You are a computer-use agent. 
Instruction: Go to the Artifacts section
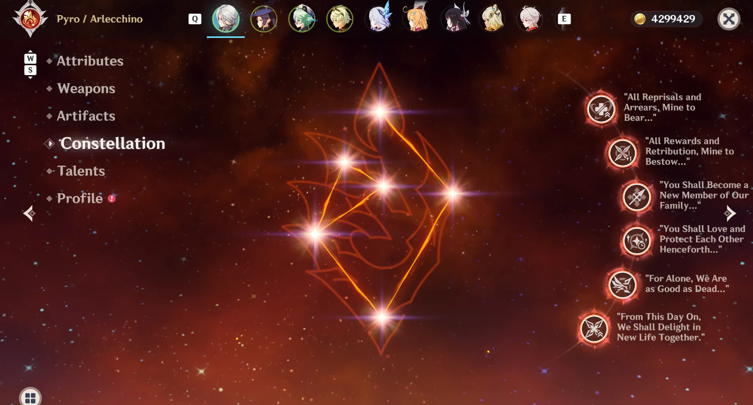point(86,116)
